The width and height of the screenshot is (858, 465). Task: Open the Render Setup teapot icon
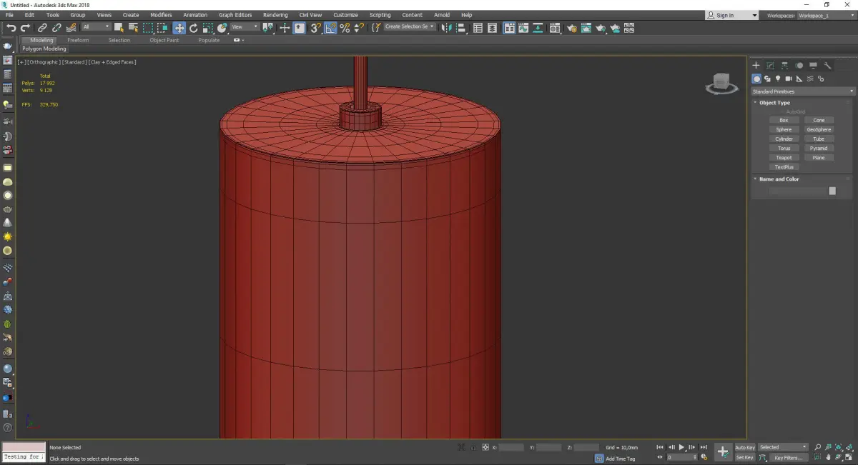coord(571,28)
